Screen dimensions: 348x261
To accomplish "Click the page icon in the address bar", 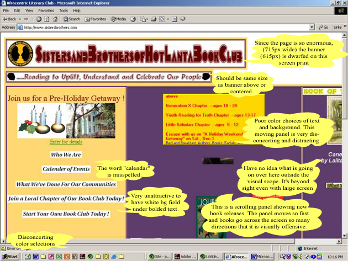I will [x=20, y=28].
